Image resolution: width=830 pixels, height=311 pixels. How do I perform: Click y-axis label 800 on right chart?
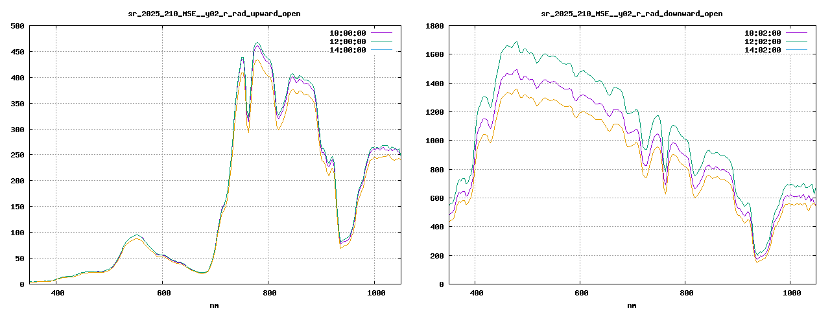click(x=437, y=170)
